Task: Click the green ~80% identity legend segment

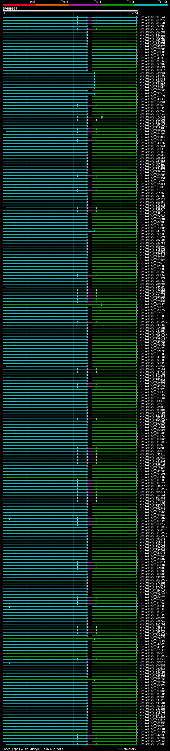Action: [x=118, y=5]
